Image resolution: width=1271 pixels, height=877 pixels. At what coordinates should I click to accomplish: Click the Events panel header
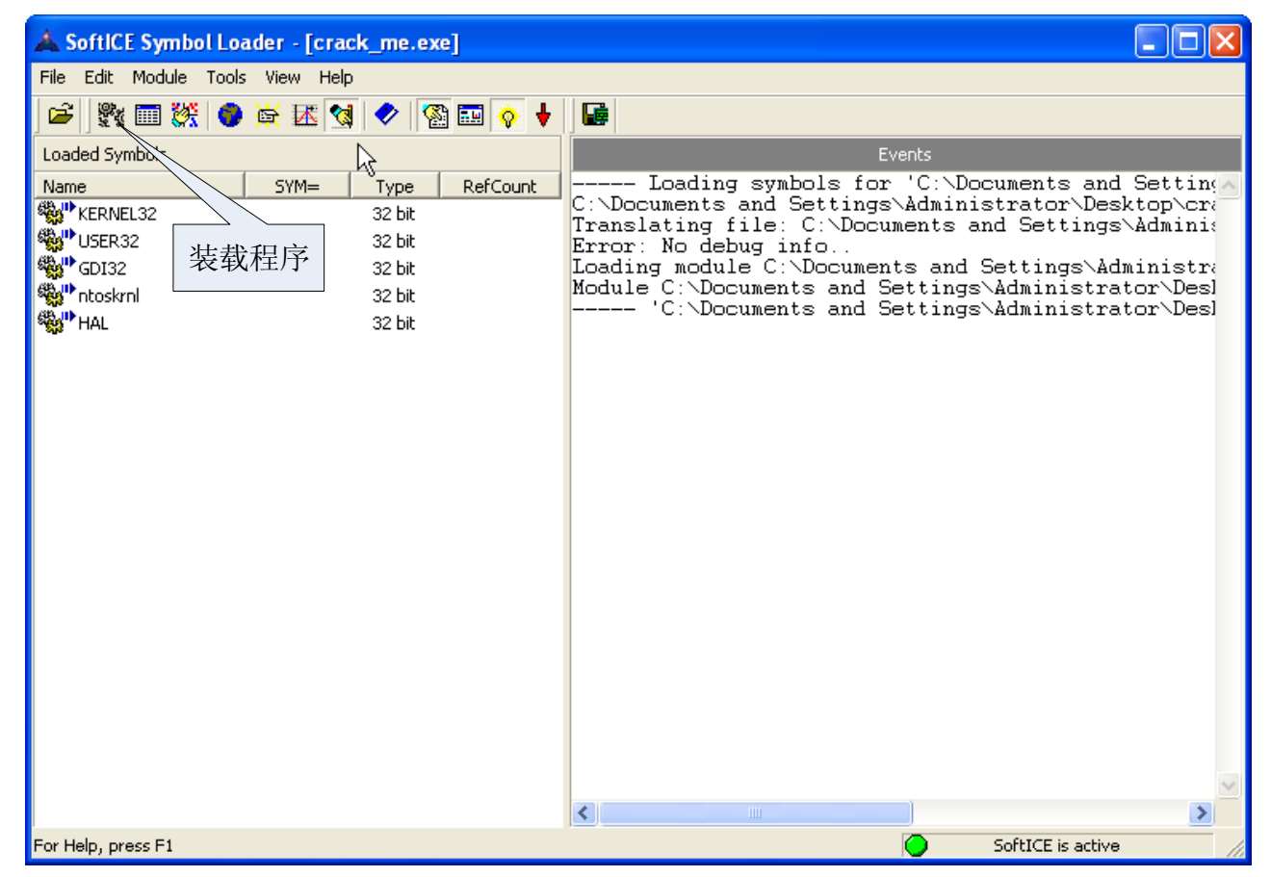point(906,154)
